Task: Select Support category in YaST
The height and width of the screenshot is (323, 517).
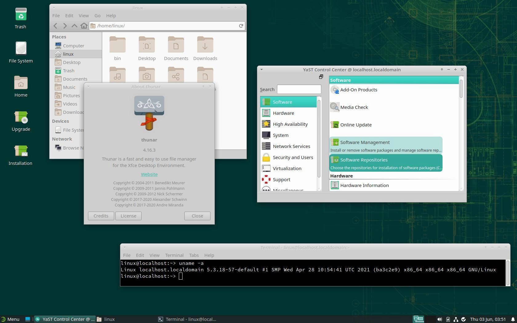Action: pos(288,179)
